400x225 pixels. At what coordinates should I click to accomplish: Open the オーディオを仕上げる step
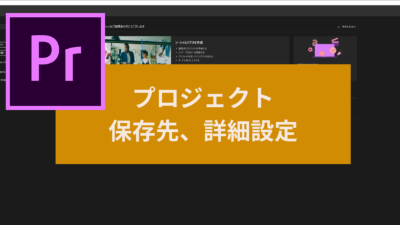tap(189, 61)
